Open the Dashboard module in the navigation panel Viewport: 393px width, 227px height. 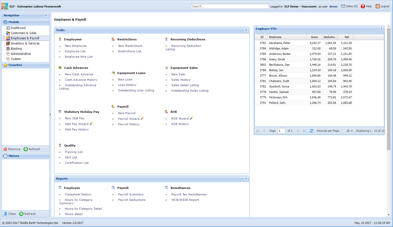[x=18, y=28]
